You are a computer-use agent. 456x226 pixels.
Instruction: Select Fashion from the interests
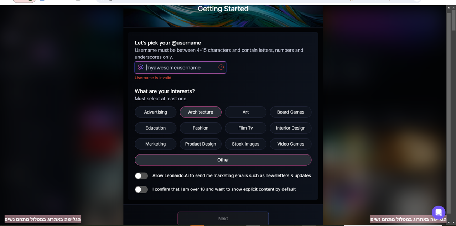pyautogui.click(x=201, y=128)
